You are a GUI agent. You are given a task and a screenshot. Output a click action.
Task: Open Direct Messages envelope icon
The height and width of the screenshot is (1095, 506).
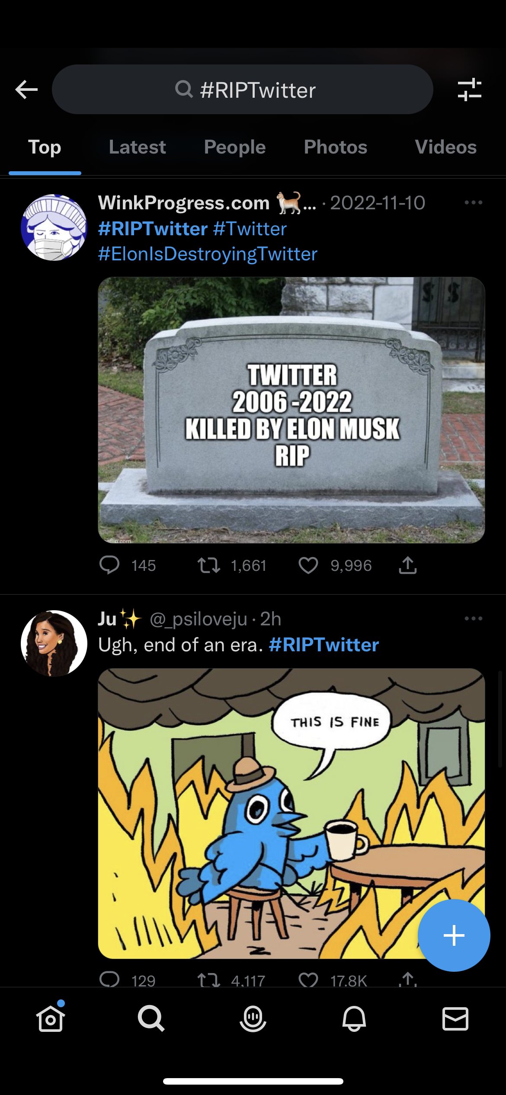[455, 1018]
